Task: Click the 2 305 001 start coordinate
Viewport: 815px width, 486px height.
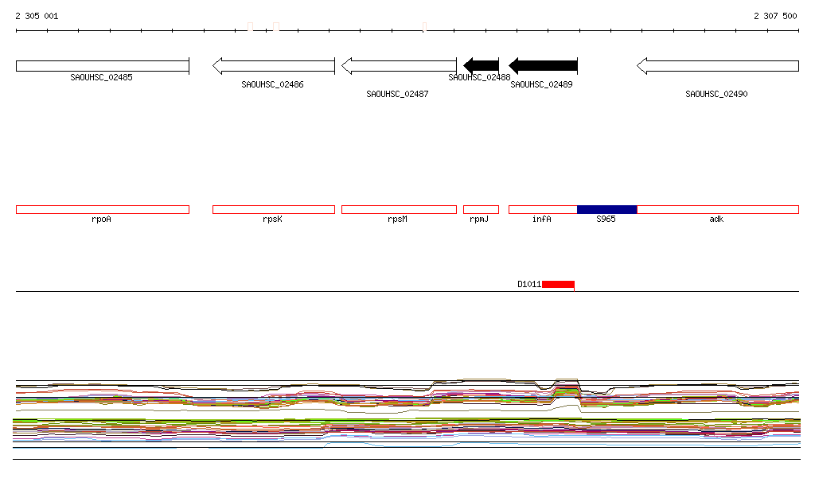Action: coord(37,16)
